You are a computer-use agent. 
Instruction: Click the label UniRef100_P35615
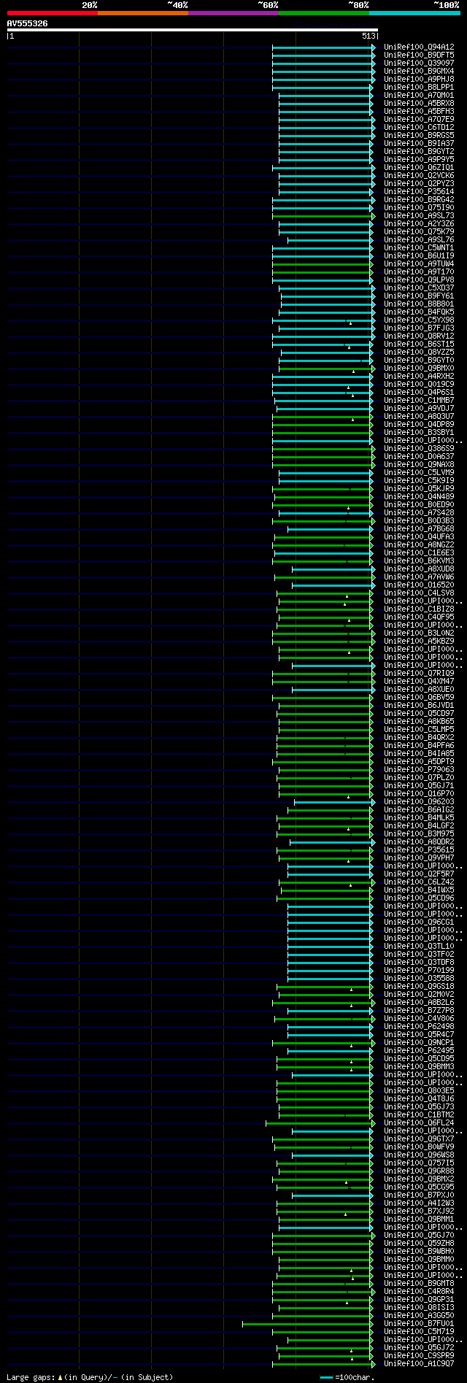click(419, 850)
